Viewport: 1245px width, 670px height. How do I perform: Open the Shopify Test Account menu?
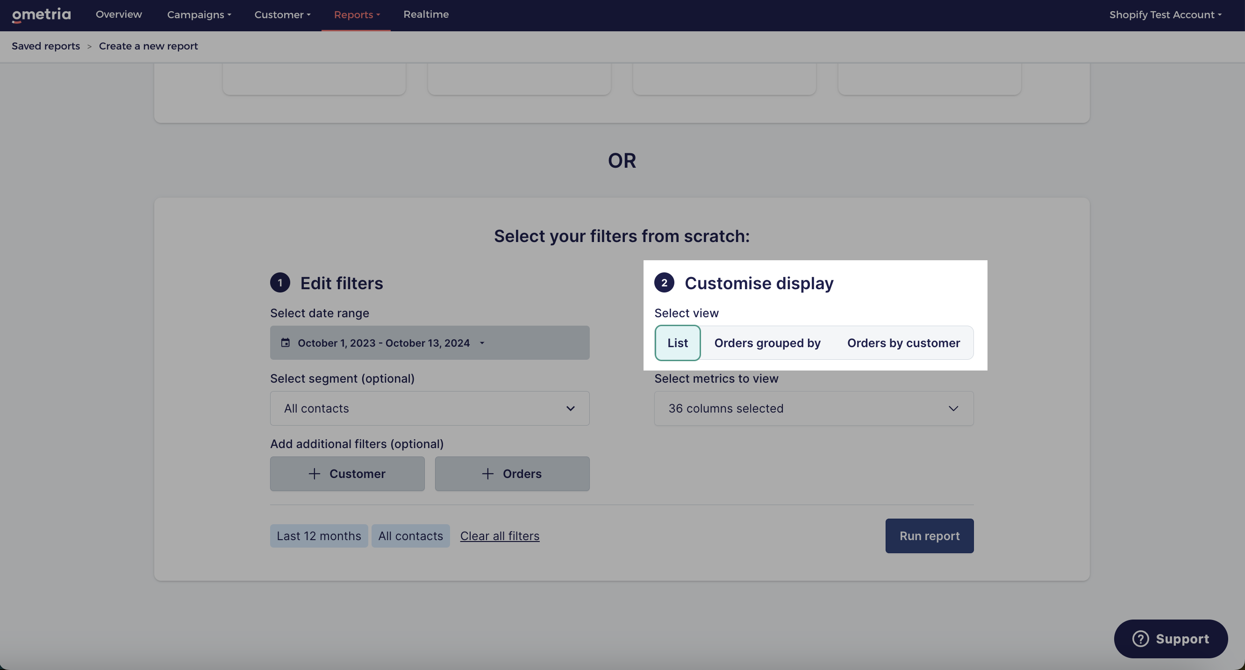pyautogui.click(x=1165, y=14)
